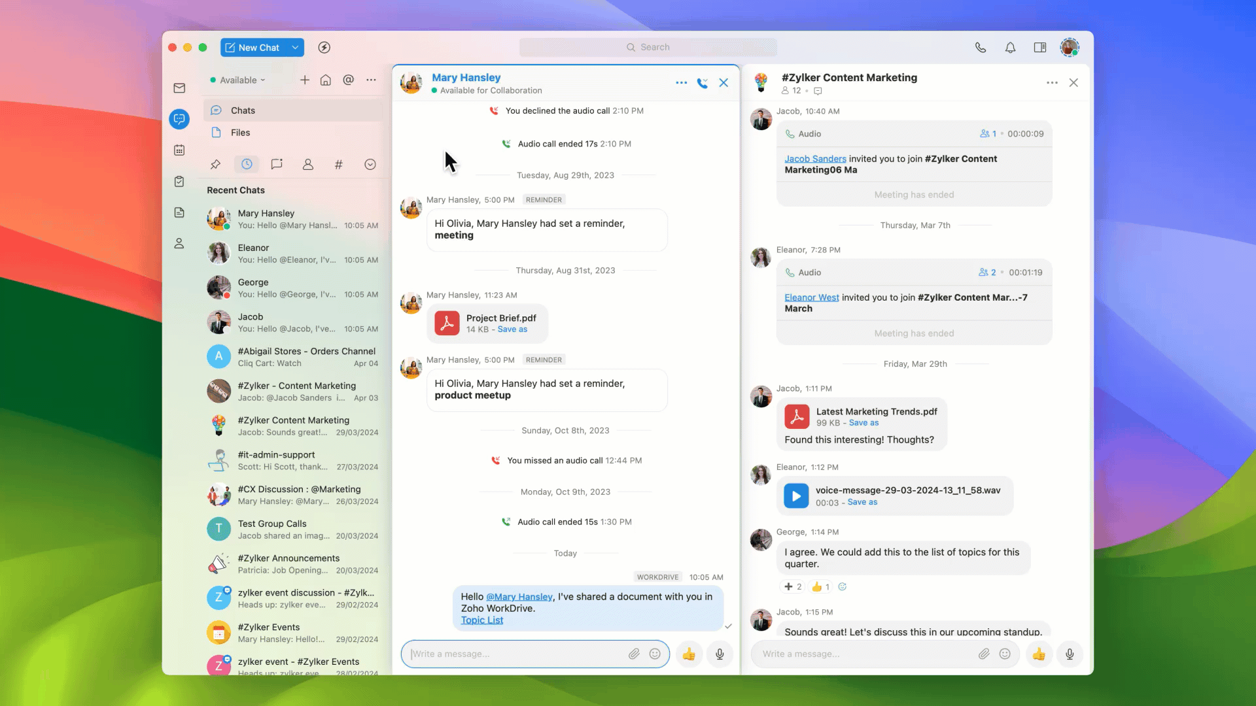1256x706 pixels.
Task: Toggle the split view panel icon
Action: click(1040, 46)
